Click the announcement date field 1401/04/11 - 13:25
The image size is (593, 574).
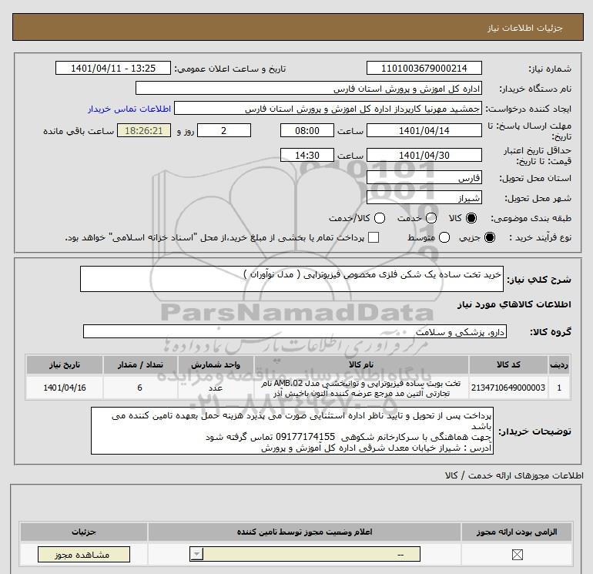tap(113, 68)
